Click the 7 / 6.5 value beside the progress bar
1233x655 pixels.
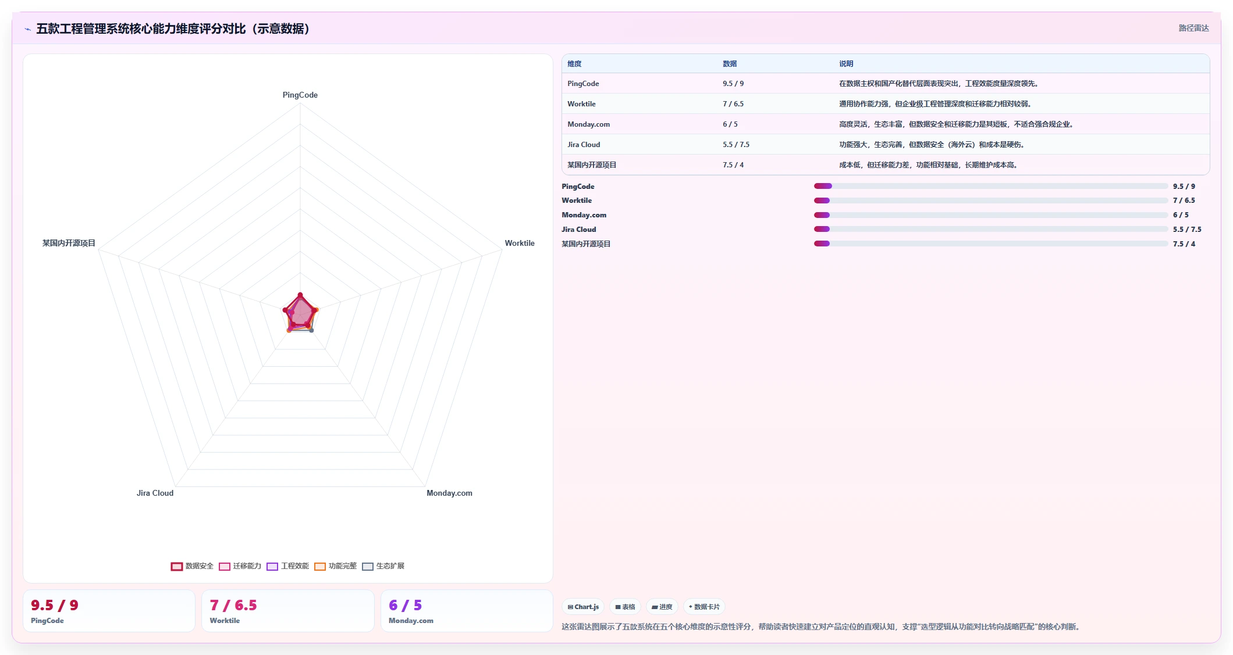(1184, 201)
